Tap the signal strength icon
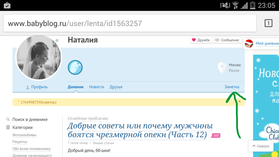 pos(244,5)
